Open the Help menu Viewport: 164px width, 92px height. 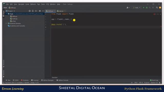pyautogui.click(x=58, y=4)
